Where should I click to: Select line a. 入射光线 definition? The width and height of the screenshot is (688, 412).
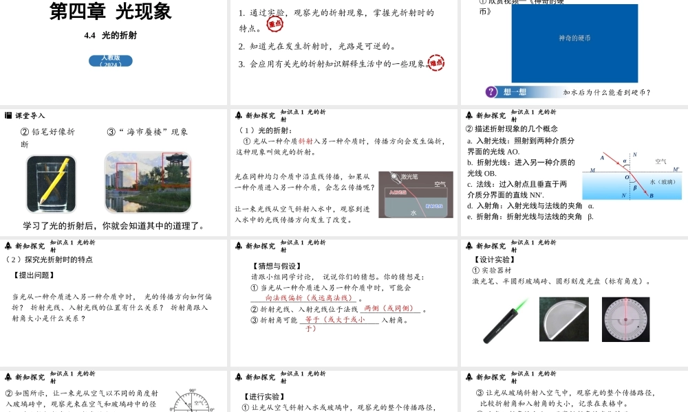coord(521,146)
